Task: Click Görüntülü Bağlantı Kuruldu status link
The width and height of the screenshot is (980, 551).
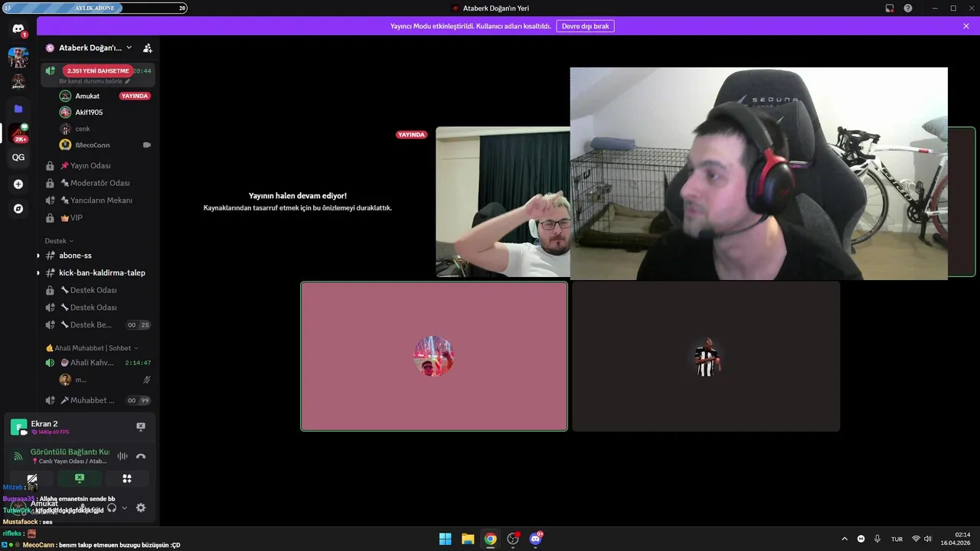Action: pos(70,452)
